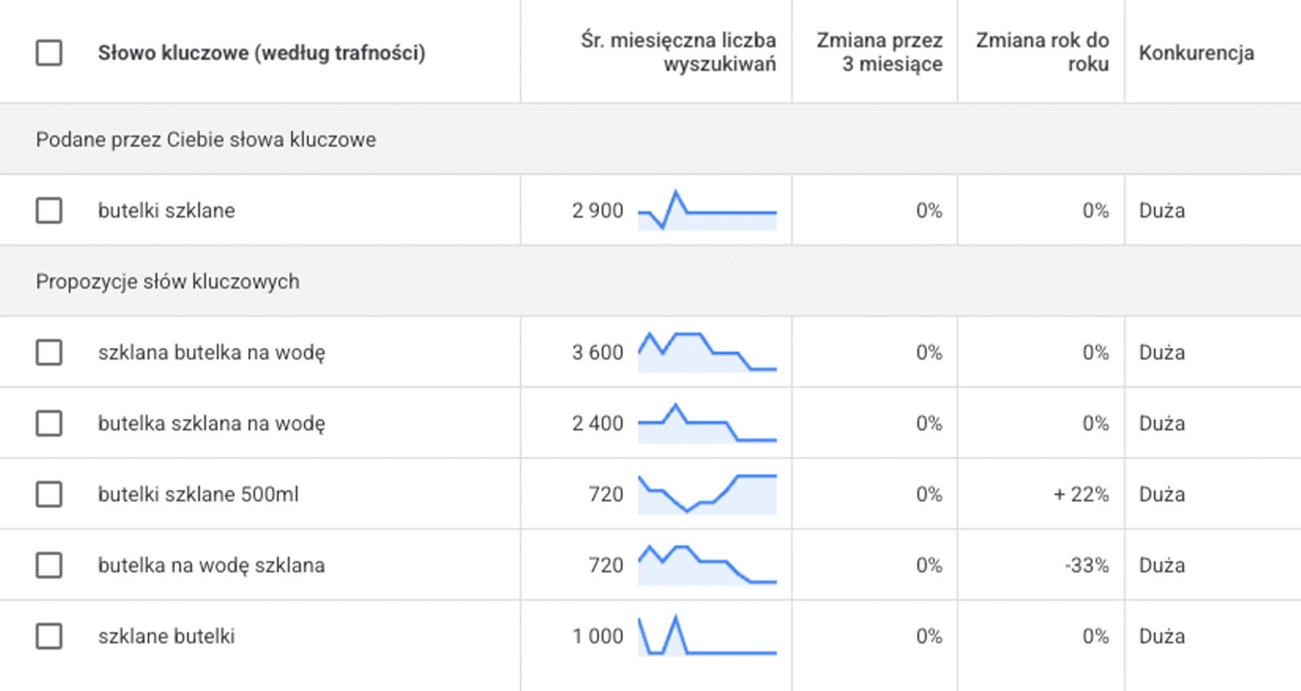Image resolution: width=1301 pixels, height=691 pixels.
Task: Click the keyword 'butelka szklana na wodę'
Action: pos(211,424)
